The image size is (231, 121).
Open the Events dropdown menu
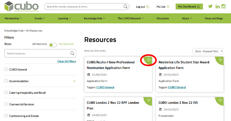coord(40,18)
